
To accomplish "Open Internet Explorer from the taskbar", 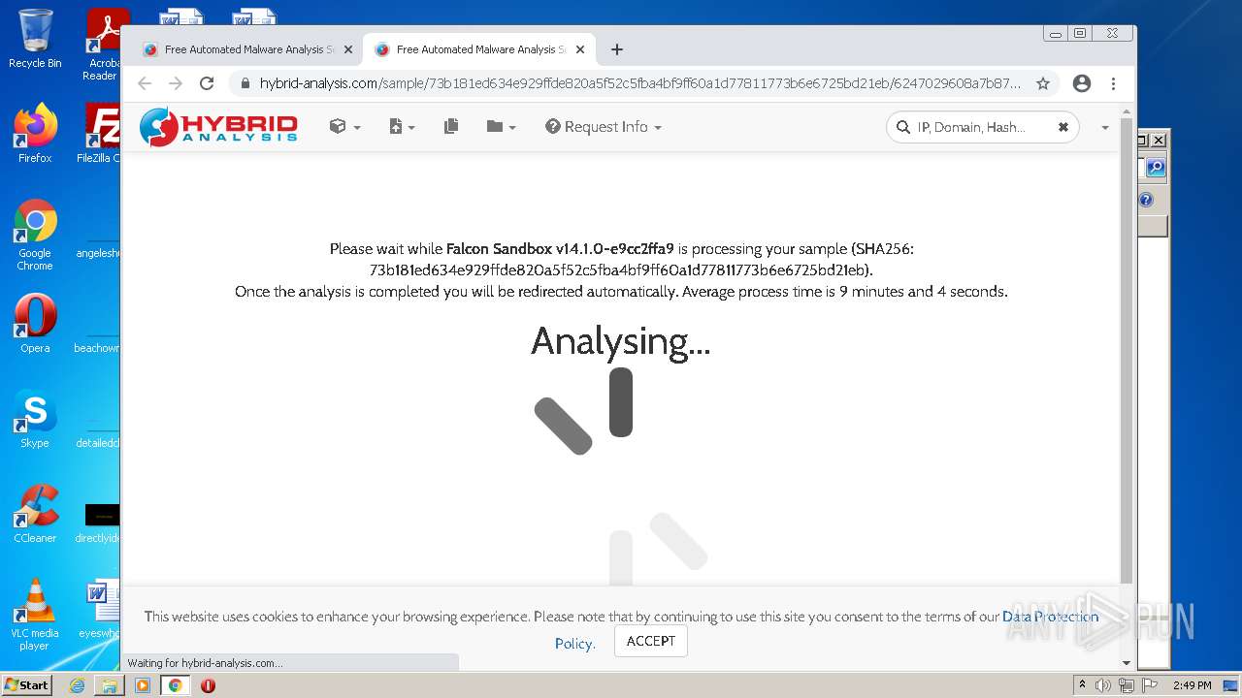I will click(77, 685).
